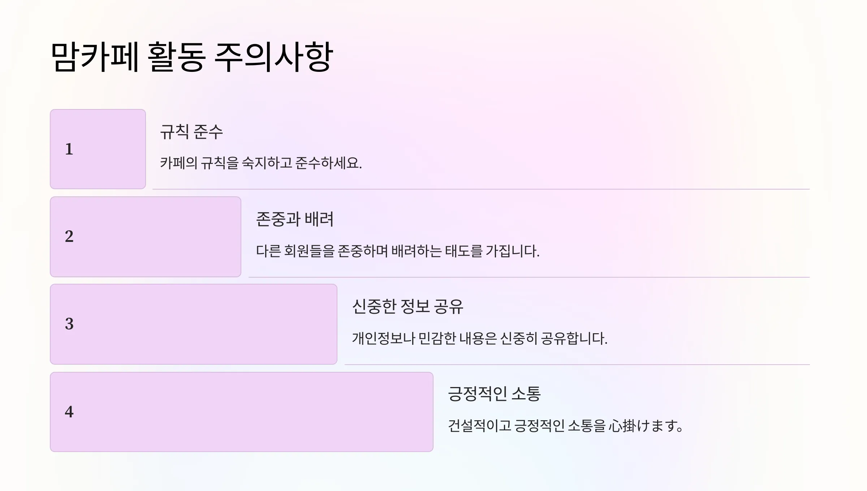Select the numbered box labeled 3
This screenshot has height=491, width=867.
click(194, 324)
